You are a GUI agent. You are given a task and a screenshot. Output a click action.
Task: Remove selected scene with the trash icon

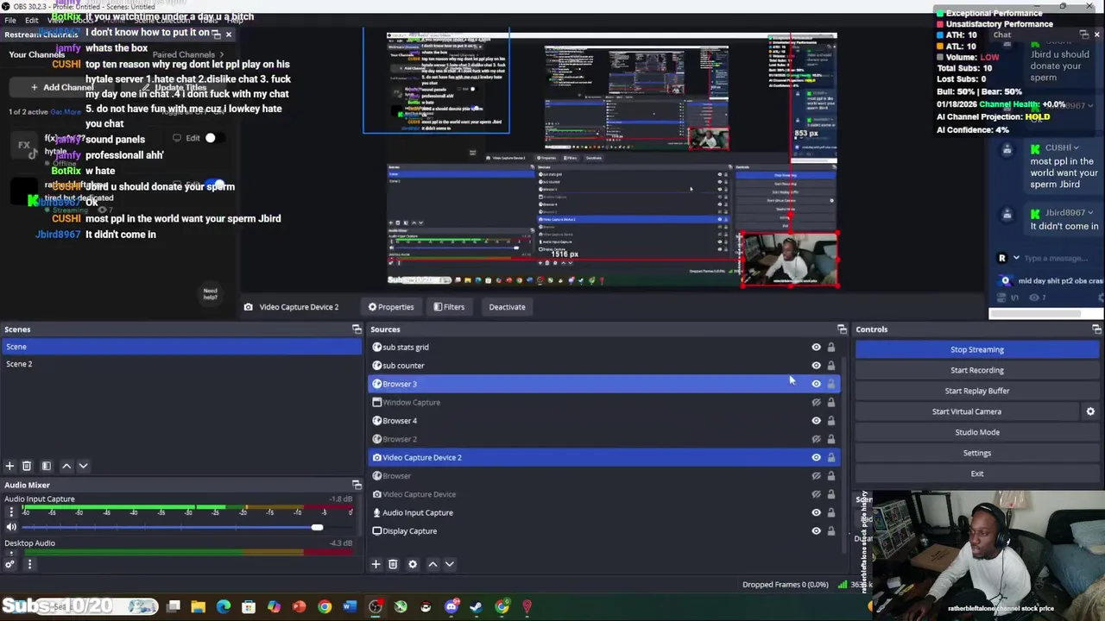coord(27,466)
